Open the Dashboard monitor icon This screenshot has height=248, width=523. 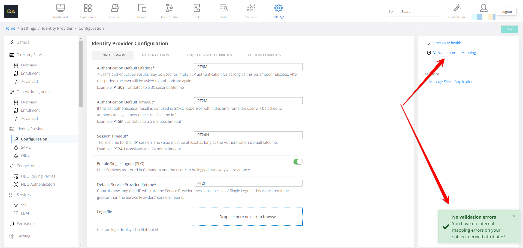(60, 8)
